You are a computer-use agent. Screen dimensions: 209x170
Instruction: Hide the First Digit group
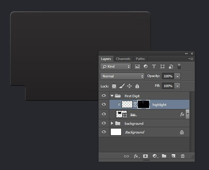104,95
